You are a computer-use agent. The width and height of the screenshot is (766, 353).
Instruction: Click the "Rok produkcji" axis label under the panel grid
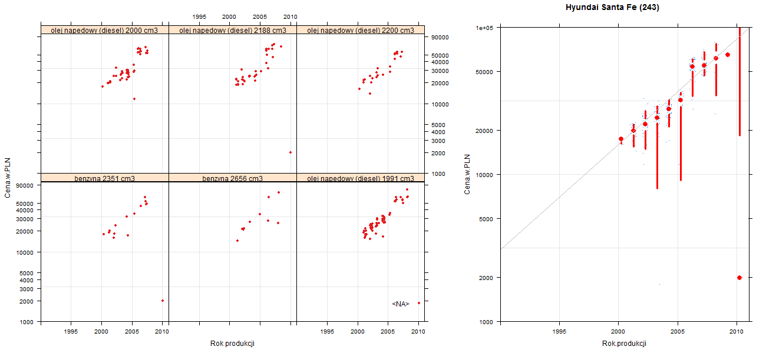pos(232,344)
